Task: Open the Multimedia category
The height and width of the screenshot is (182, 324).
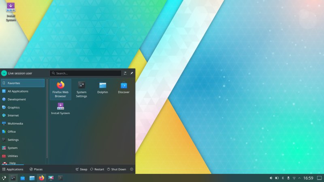Action: [23, 123]
